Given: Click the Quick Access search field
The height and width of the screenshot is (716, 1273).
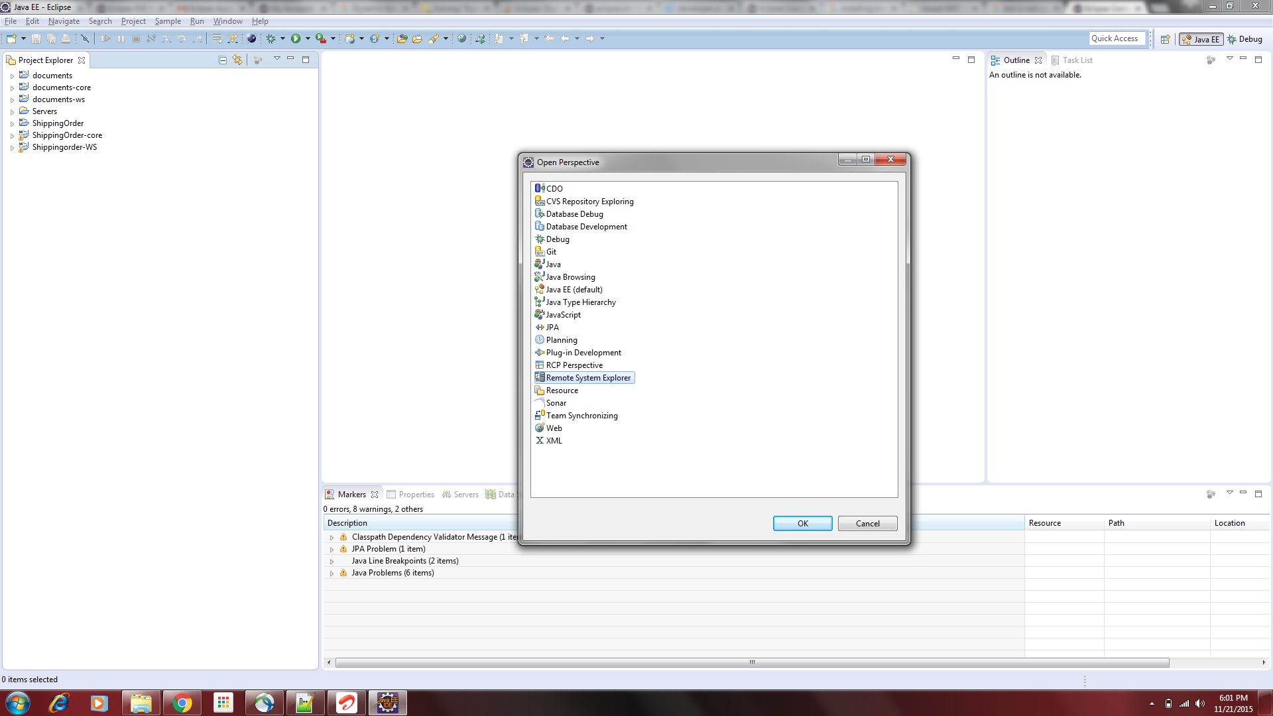Looking at the screenshot, I should tap(1117, 38).
